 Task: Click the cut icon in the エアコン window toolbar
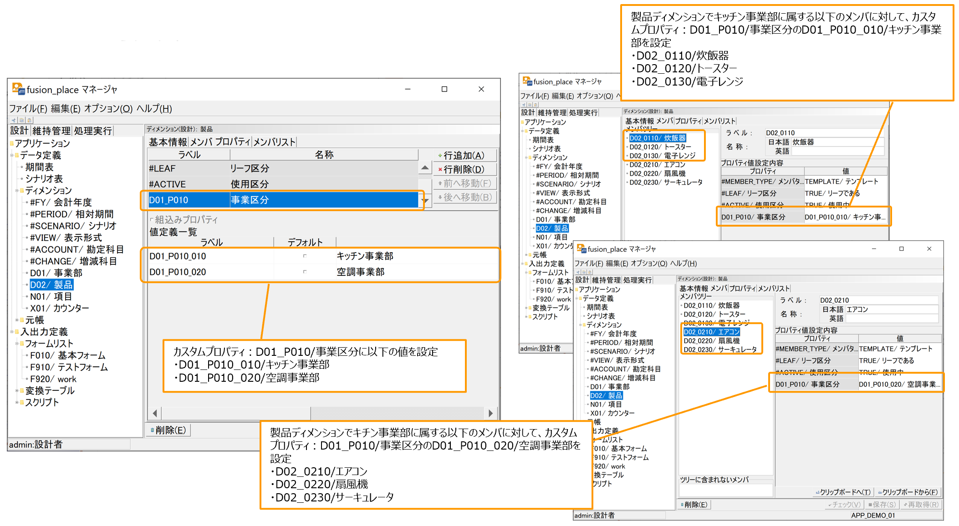578,272
